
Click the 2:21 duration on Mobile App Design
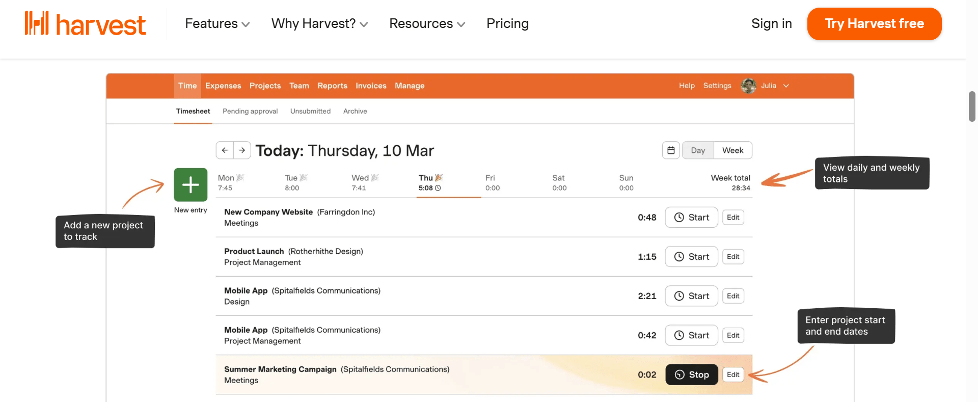(x=647, y=296)
